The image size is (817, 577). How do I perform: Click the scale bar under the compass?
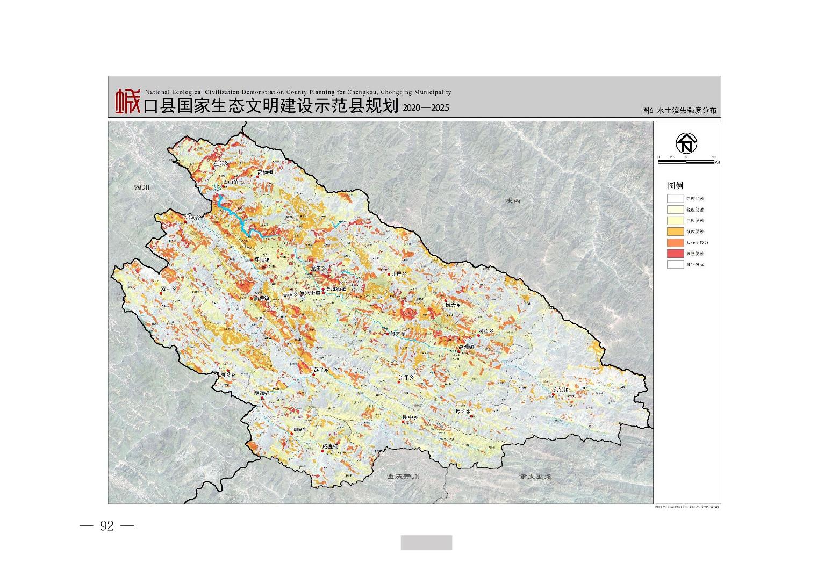click(x=688, y=161)
